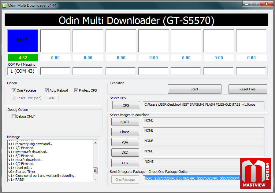Click the highlighted One Package path field

(192, 180)
